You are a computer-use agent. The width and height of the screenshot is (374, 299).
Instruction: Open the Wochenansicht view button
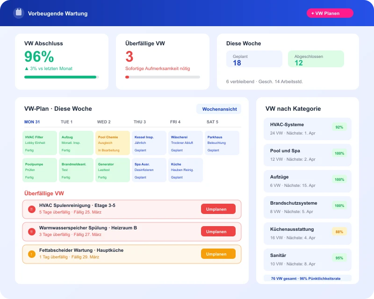click(x=219, y=109)
